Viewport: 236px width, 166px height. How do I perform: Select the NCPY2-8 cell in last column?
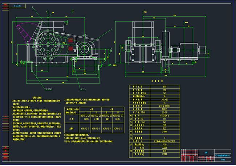tap(118, 128)
